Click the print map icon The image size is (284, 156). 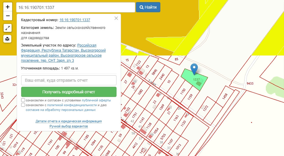tap(8, 38)
